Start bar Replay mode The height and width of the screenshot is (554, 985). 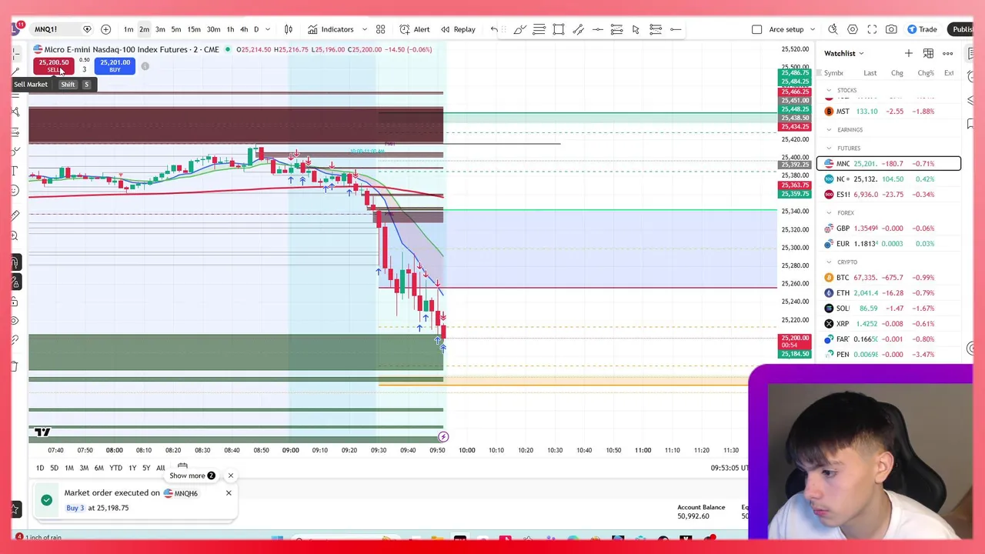click(458, 29)
